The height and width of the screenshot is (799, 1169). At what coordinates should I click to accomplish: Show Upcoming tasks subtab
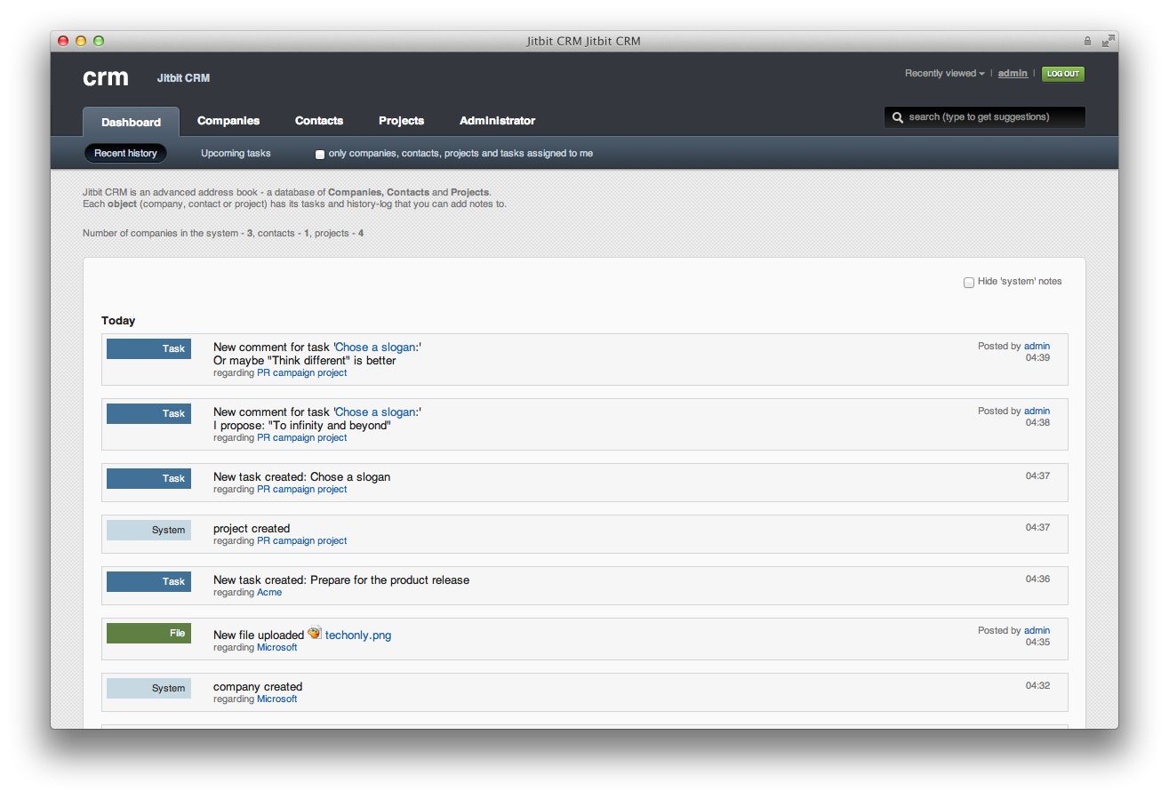pyautogui.click(x=236, y=153)
